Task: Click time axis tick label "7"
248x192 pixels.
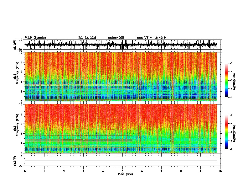Action: tap(161, 171)
